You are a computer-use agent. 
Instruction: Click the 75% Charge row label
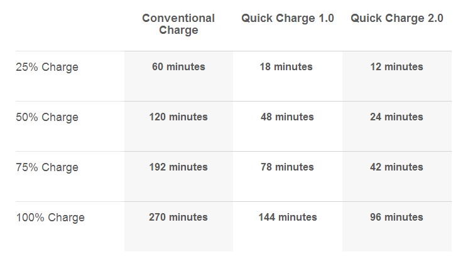point(47,167)
